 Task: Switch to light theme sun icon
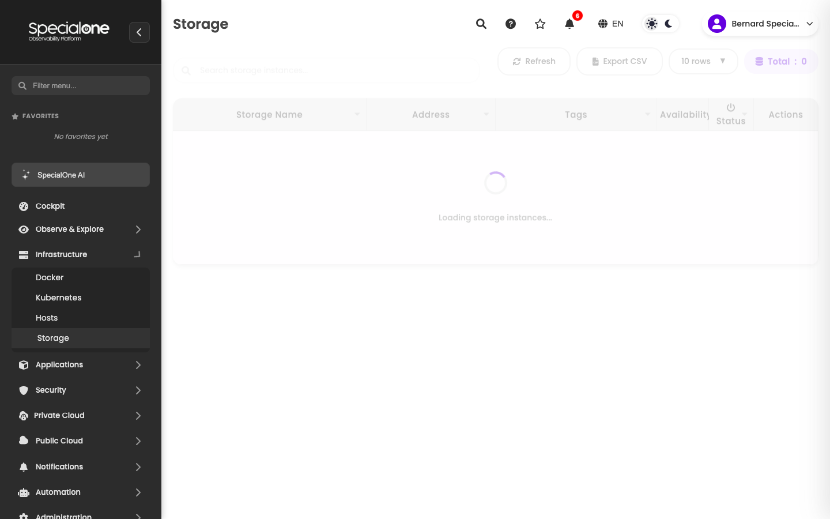pyautogui.click(x=652, y=24)
